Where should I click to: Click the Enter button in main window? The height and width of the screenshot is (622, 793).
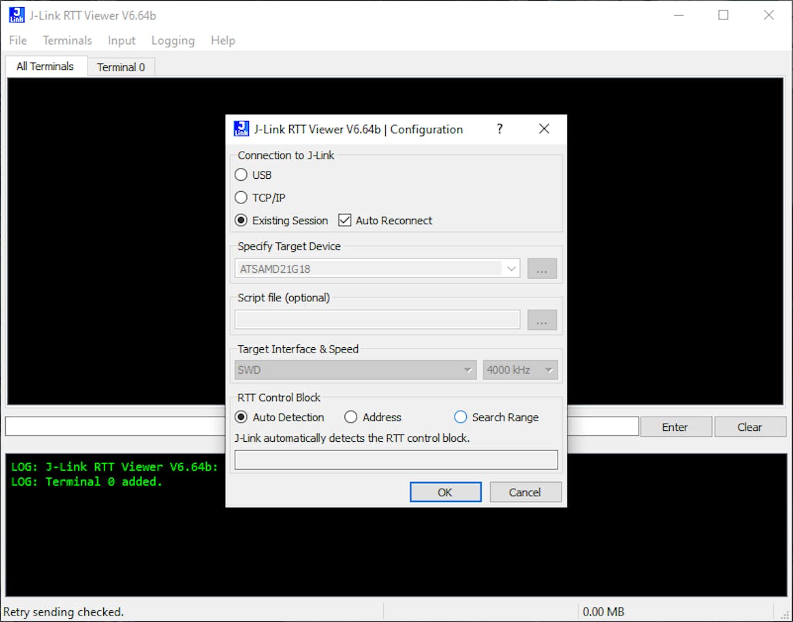tap(675, 427)
